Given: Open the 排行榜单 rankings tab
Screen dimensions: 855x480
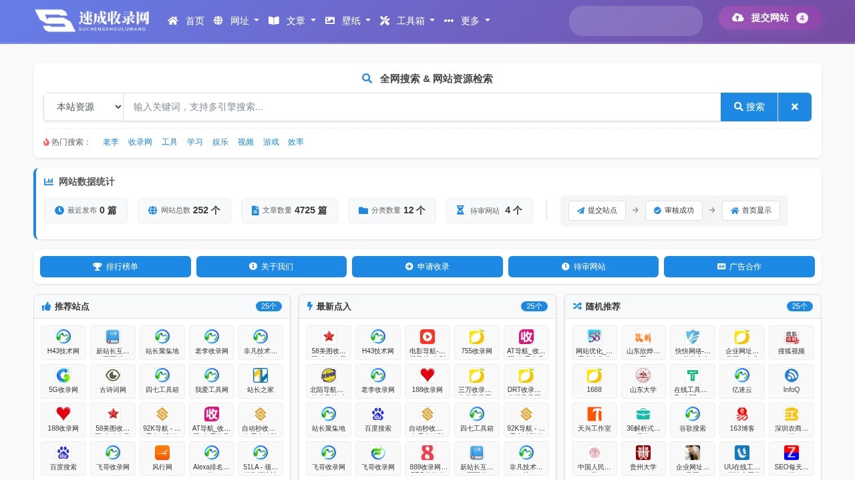Looking at the screenshot, I should pyautogui.click(x=116, y=267).
